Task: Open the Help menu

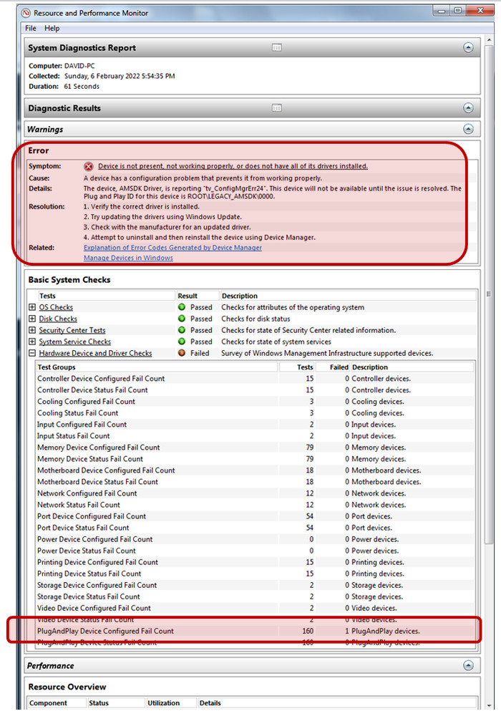Action: [52, 28]
